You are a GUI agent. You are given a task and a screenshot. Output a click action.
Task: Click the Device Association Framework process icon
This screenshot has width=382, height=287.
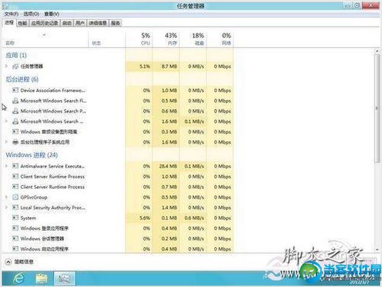(15, 90)
